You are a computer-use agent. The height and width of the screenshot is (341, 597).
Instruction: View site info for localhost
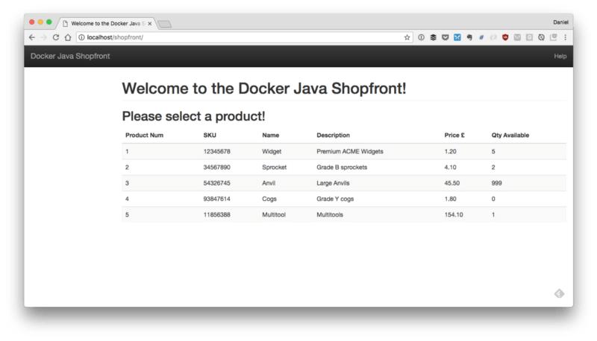(x=81, y=37)
